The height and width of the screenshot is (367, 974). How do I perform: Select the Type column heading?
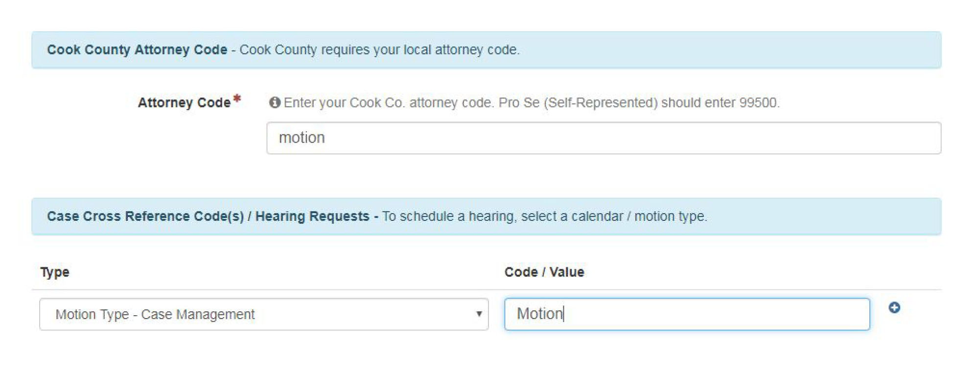(x=54, y=272)
